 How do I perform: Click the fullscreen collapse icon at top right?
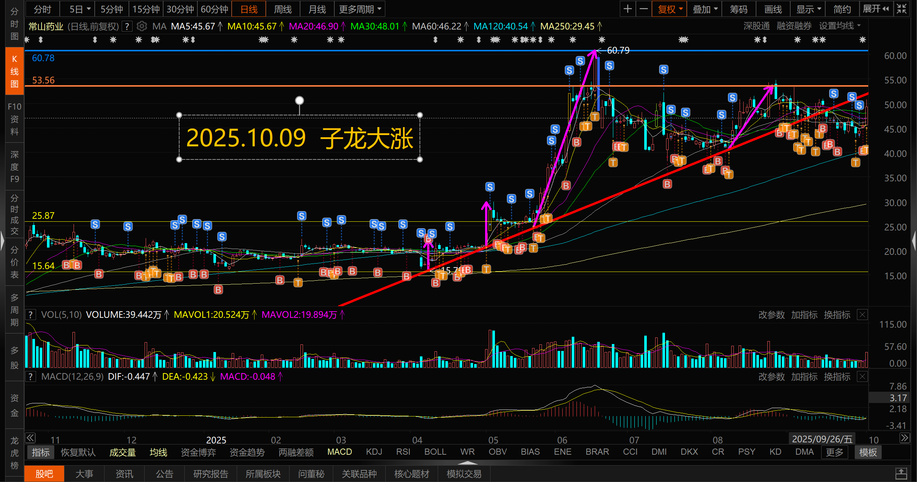coord(902,9)
